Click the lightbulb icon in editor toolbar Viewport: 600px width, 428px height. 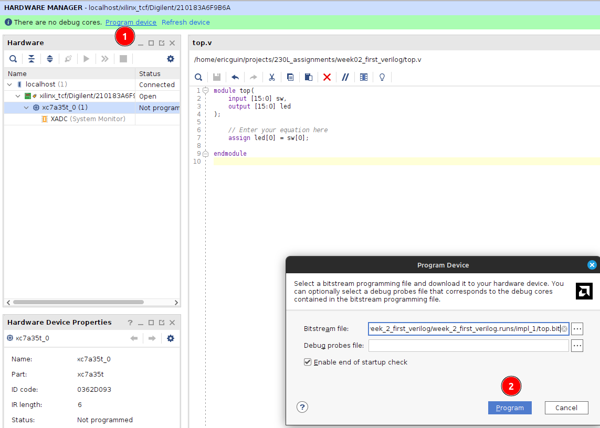point(382,77)
